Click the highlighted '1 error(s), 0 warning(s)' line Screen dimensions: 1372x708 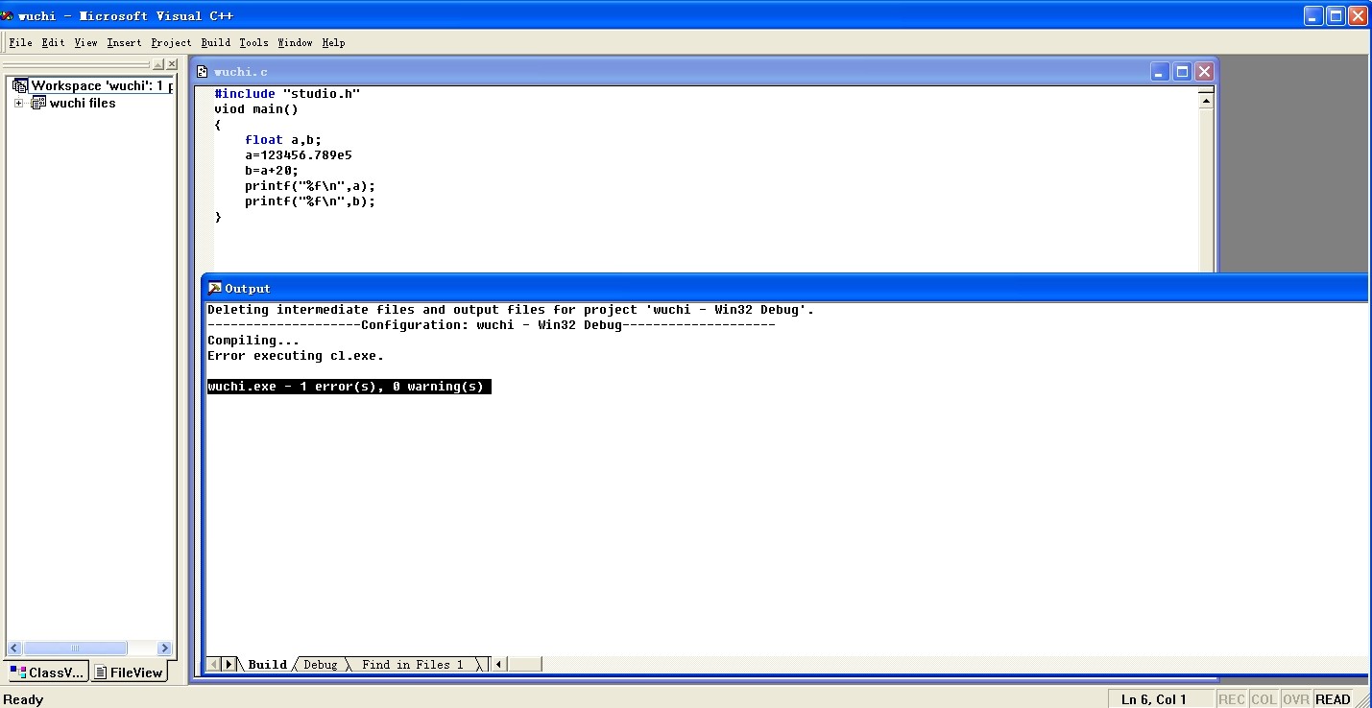(x=349, y=387)
